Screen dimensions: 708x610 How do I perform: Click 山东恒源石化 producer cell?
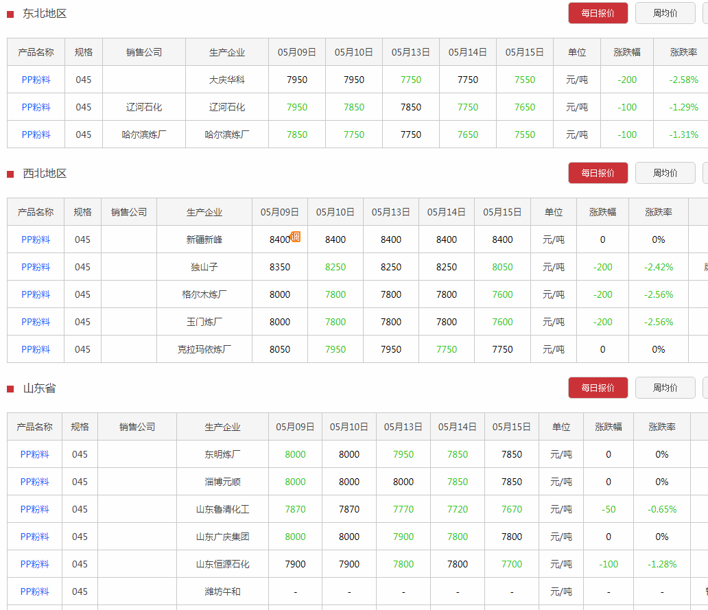coord(222,565)
